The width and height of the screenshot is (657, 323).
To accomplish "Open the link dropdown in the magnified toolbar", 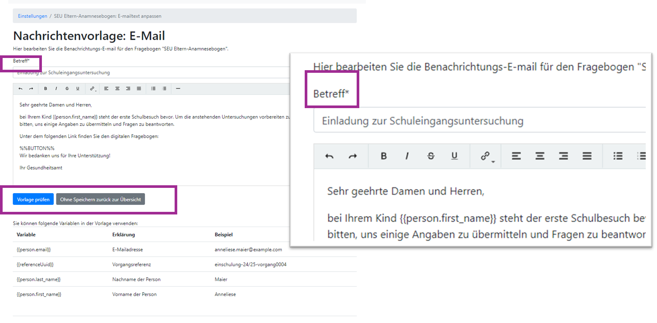I will point(486,156).
